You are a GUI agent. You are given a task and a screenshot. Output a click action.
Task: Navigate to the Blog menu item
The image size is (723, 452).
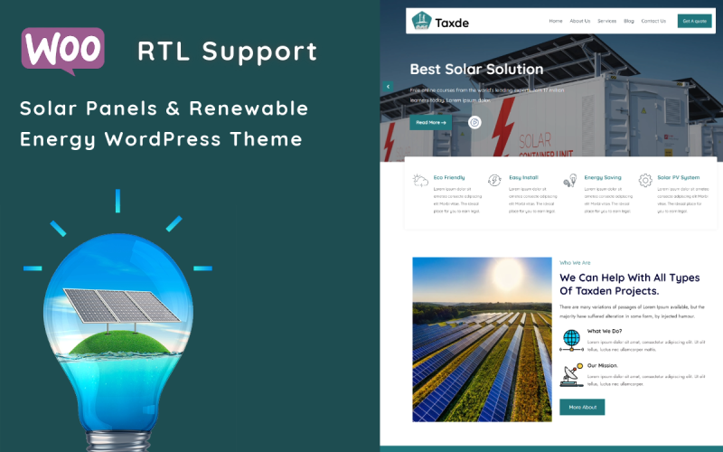629,21
